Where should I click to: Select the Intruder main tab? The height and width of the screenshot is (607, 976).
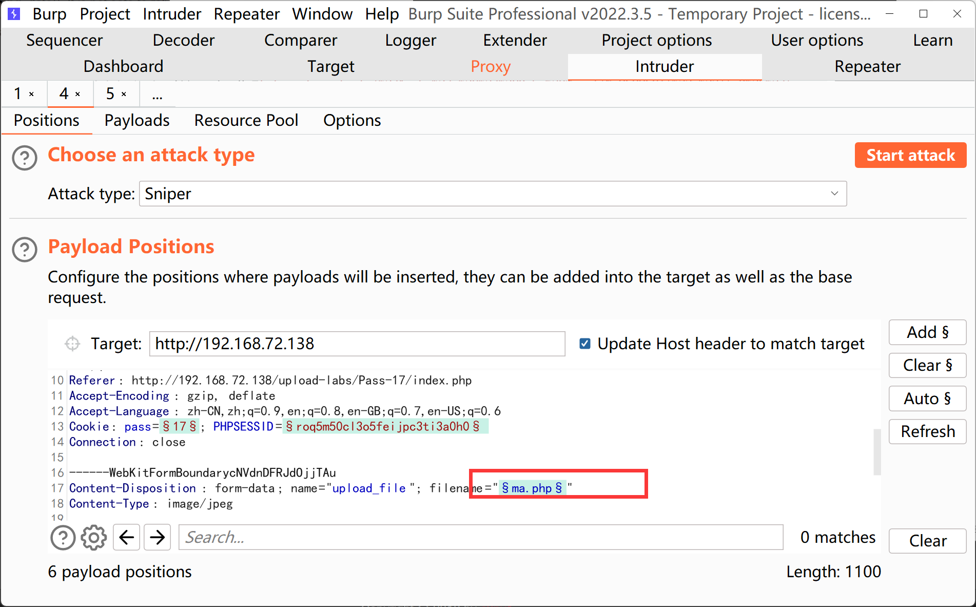665,66
